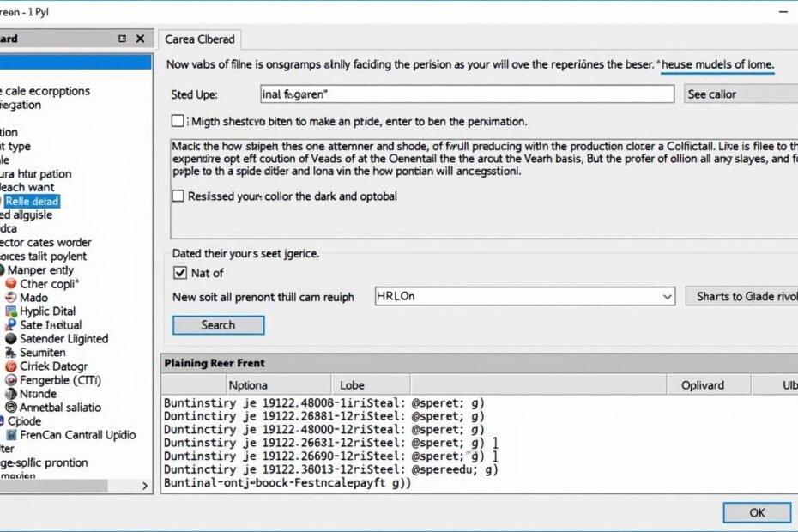The width and height of the screenshot is (798, 532).
Task: Select the red icon next to Cther copli
Action: click(x=11, y=283)
